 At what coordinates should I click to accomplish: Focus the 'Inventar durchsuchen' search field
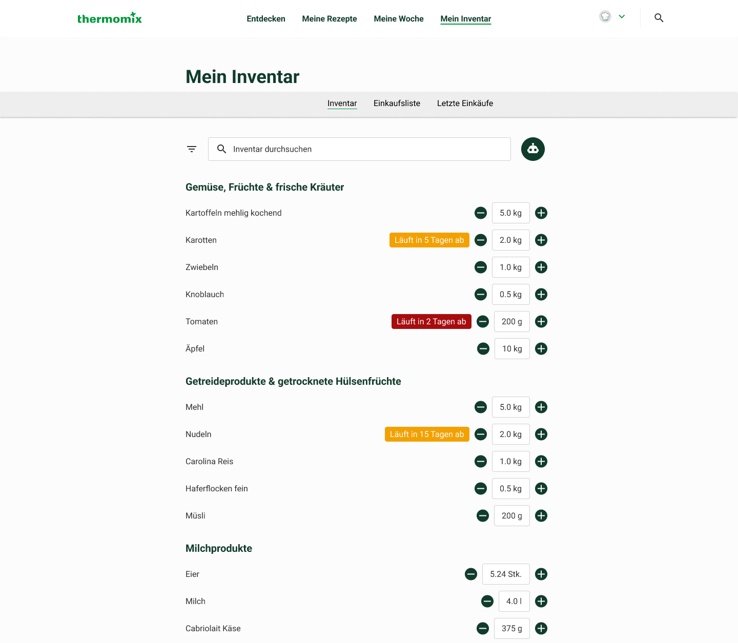point(366,149)
